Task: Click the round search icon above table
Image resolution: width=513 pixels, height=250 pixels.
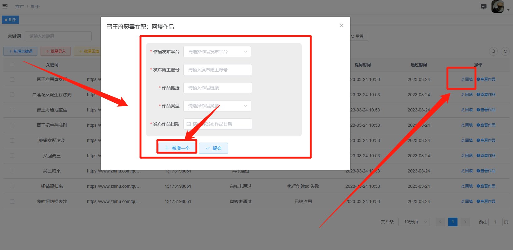Action: click(x=493, y=51)
